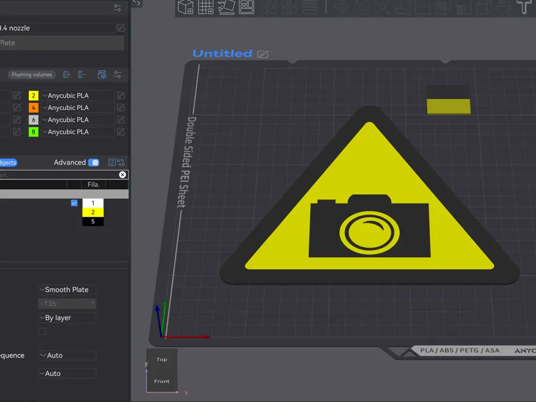Select Top face on view cube
This screenshot has height=402, width=536.
[x=162, y=359]
